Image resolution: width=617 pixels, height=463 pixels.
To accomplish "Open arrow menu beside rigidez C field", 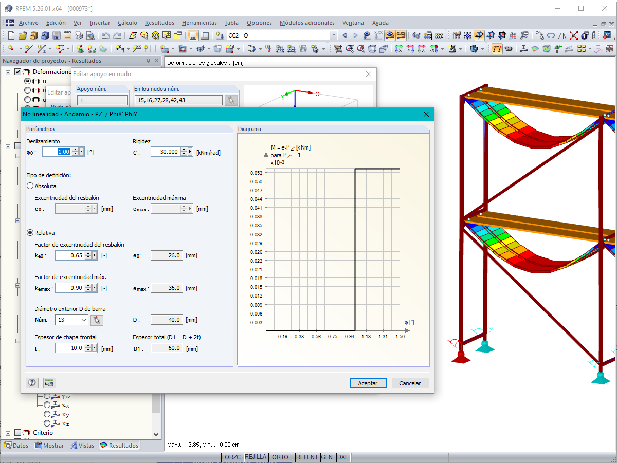I will pos(190,152).
